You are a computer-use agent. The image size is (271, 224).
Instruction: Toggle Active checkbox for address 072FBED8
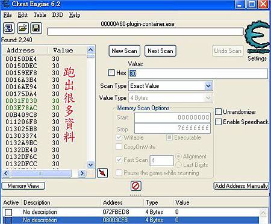[x=8, y=212]
